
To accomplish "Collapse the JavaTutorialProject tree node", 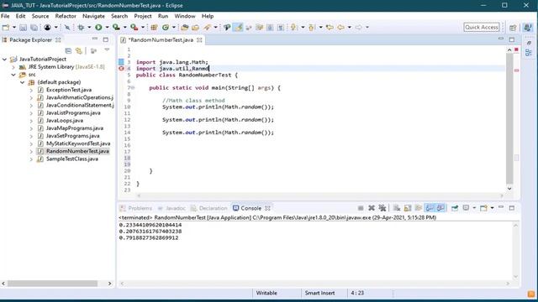I will pos(4,60).
